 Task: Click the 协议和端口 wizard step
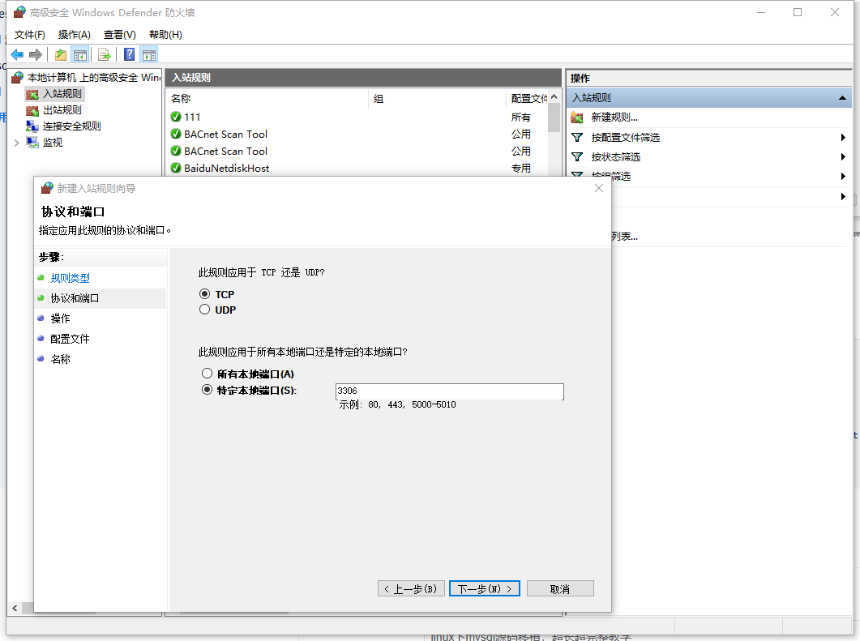pos(75,298)
